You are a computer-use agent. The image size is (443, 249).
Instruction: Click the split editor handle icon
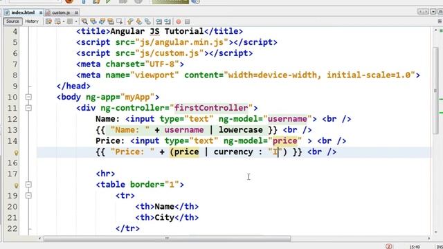[440, 21]
